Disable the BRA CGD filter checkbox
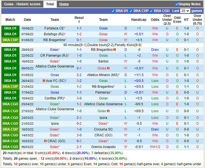Image resolution: width=205 pixels, height=168 pixels. (151, 11)
